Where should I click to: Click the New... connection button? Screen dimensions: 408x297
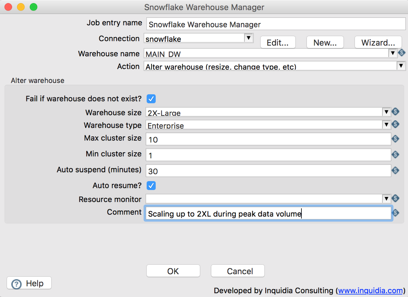(325, 43)
